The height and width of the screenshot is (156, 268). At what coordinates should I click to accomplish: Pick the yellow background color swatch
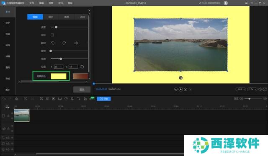59,76
